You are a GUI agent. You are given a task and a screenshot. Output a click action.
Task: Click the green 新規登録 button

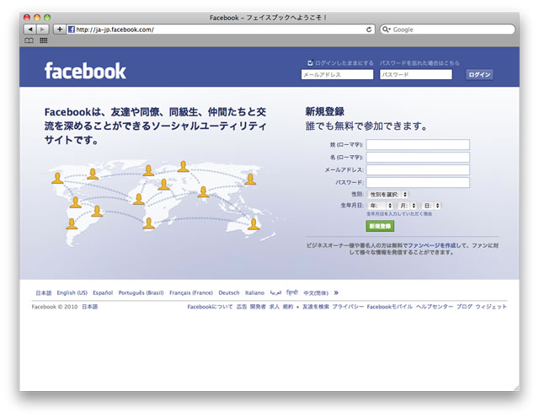click(380, 226)
